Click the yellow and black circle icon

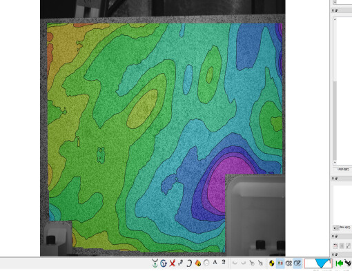click(271, 263)
